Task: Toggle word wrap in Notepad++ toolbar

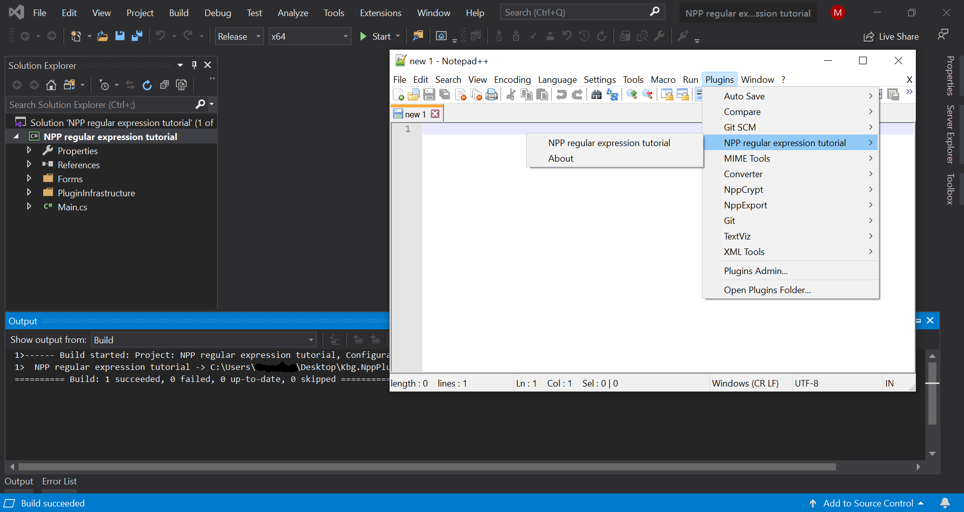Action: pos(699,94)
